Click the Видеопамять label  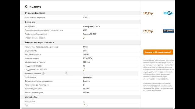pos(31,51)
